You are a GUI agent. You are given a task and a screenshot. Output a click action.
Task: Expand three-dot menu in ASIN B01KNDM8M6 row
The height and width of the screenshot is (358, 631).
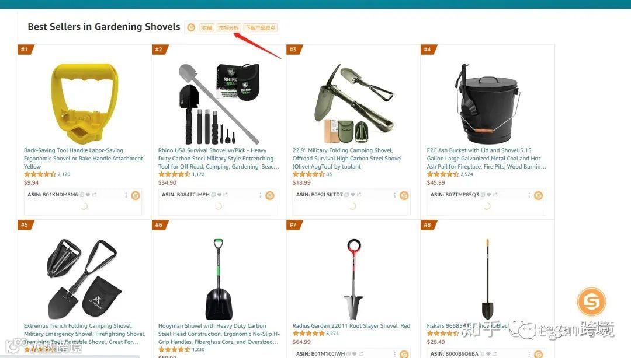(x=126, y=195)
